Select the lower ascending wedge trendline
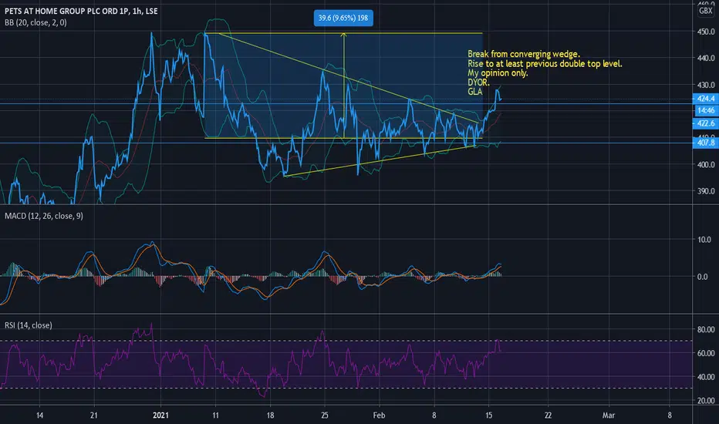Image resolution: width=719 pixels, height=424 pixels. [x=380, y=161]
